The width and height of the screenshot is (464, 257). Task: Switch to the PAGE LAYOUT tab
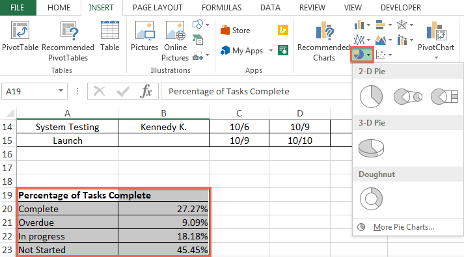pos(157,8)
